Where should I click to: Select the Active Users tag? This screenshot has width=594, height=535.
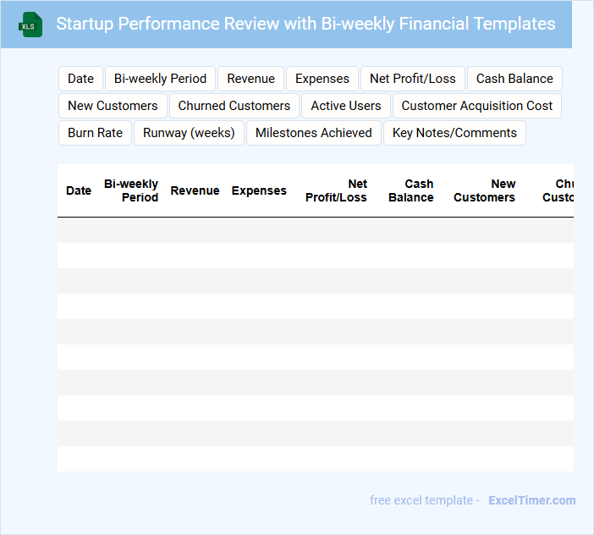[346, 106]
